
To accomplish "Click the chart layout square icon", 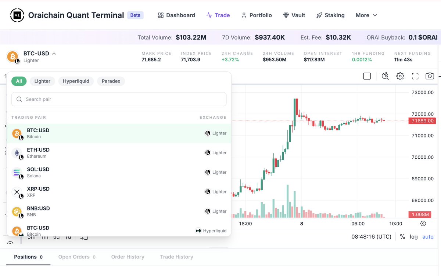I will coord(367,76).
